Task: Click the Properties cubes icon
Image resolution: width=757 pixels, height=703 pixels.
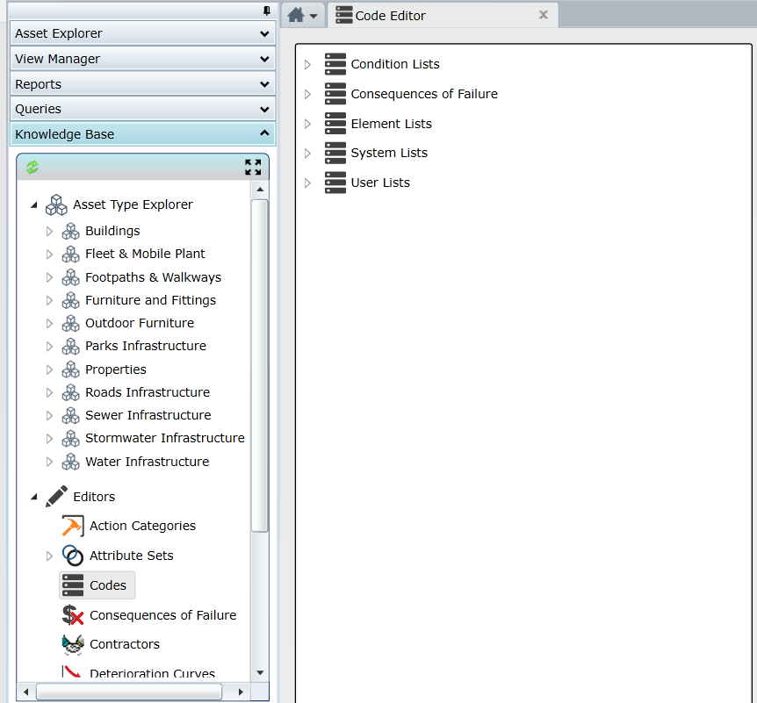Action: pyautogui.click(x=70, y=369)
